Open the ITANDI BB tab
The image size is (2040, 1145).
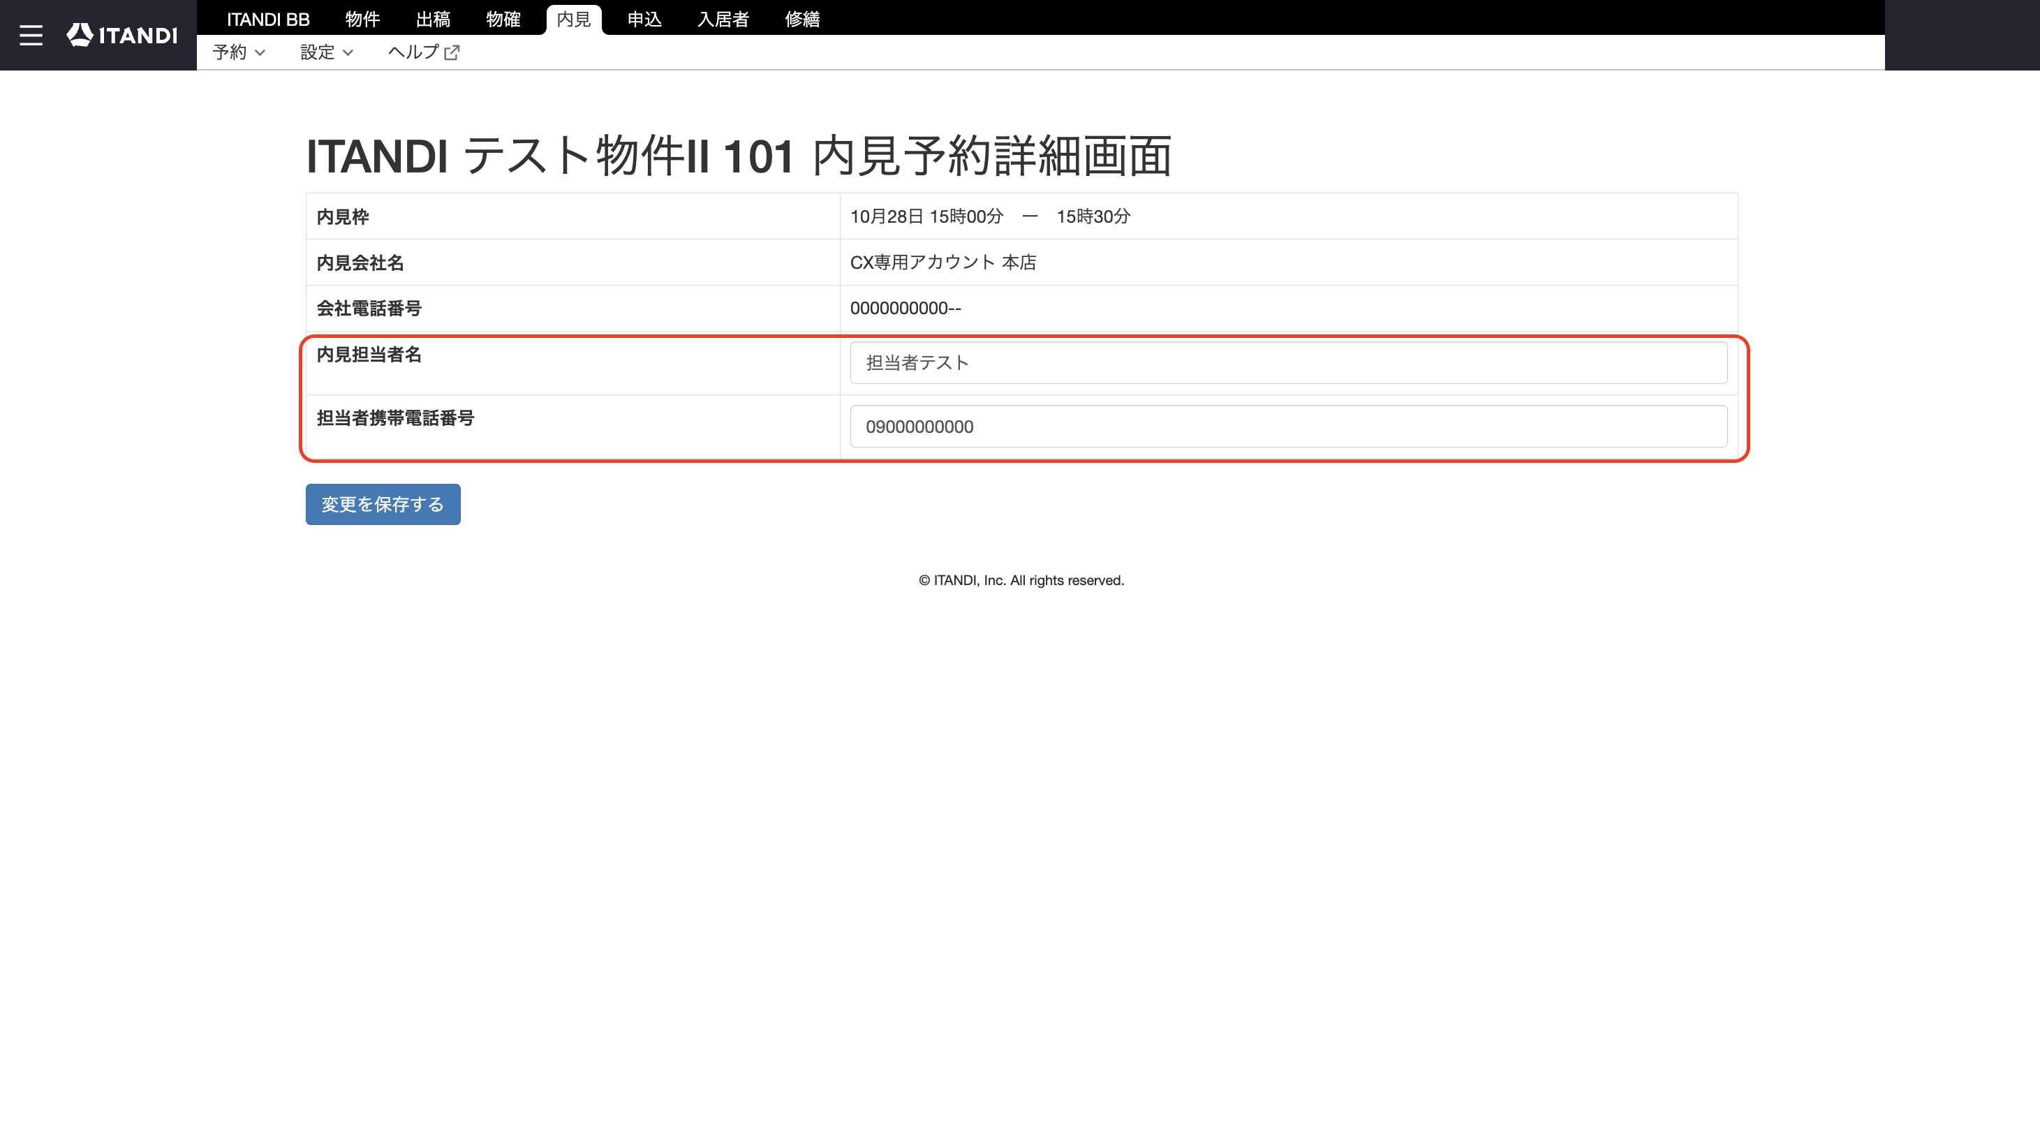pyautogui.click(x=267, y=19)
